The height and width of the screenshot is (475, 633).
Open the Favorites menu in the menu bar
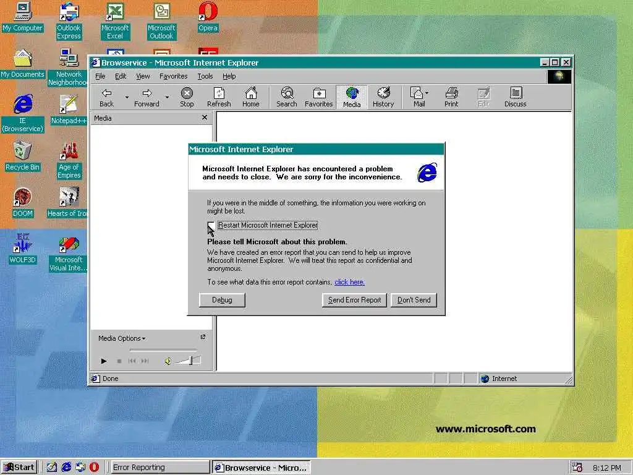click(x=173, y=76)
